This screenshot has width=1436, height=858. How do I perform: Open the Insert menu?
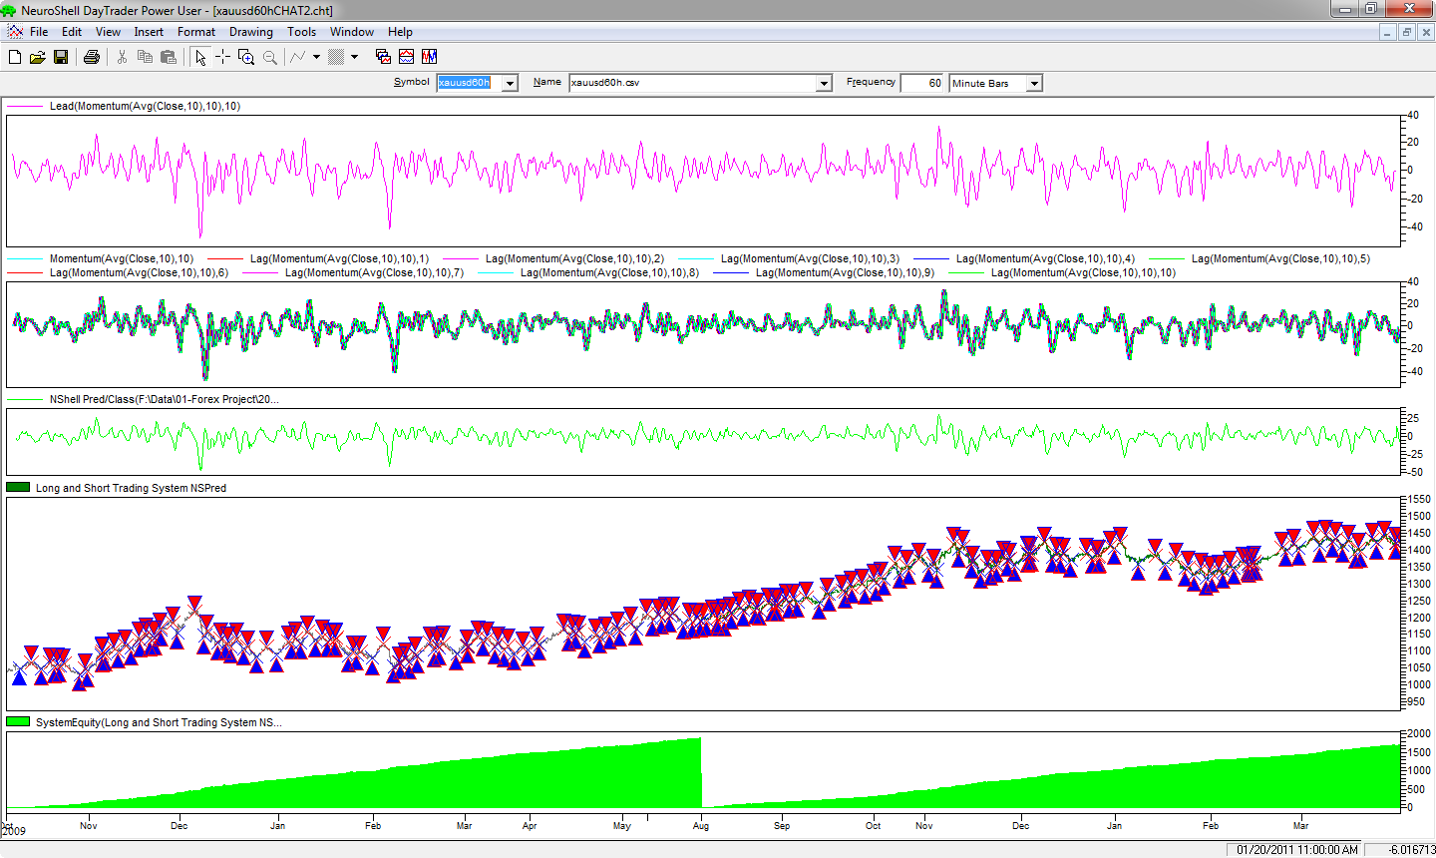149,32
